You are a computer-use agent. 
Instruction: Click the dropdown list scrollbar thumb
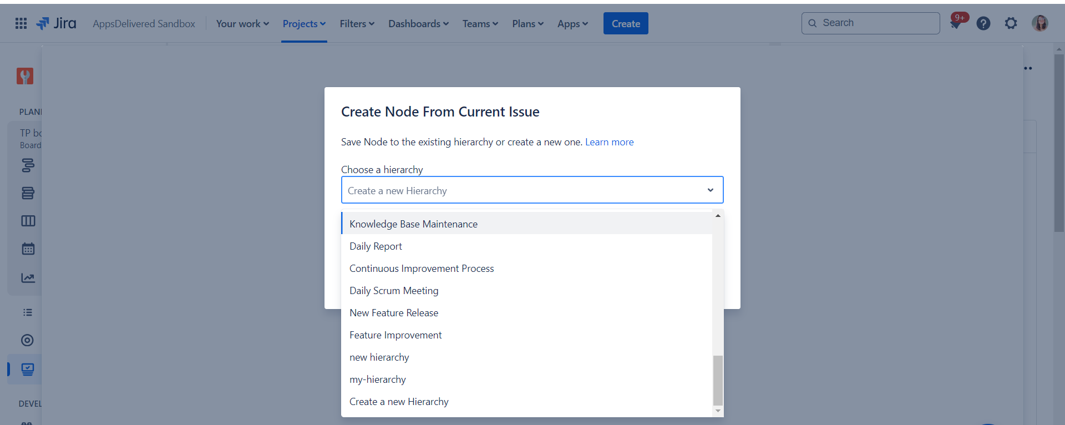(x=718, y=380)
